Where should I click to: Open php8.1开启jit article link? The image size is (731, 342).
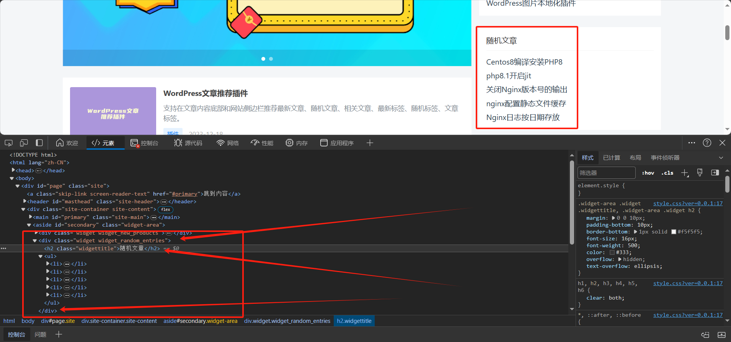point(509,76)
